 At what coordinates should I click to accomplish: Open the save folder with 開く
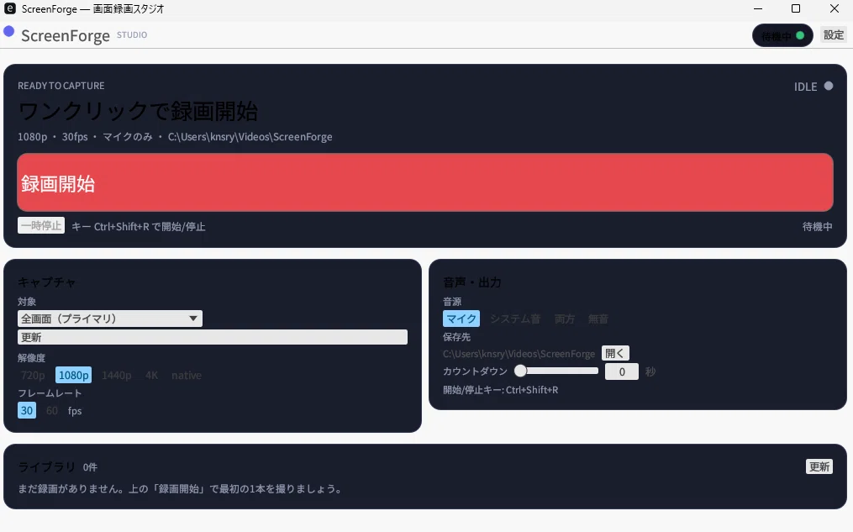(x=615, y=353)
